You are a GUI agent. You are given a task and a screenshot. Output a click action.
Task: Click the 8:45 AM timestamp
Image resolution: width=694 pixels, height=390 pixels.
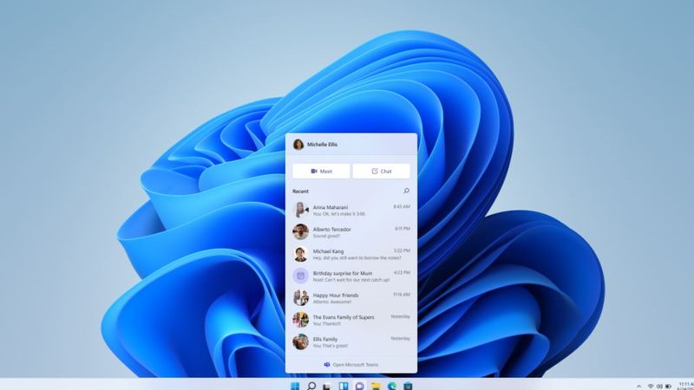pyautogui.click(x=402, y=206)
